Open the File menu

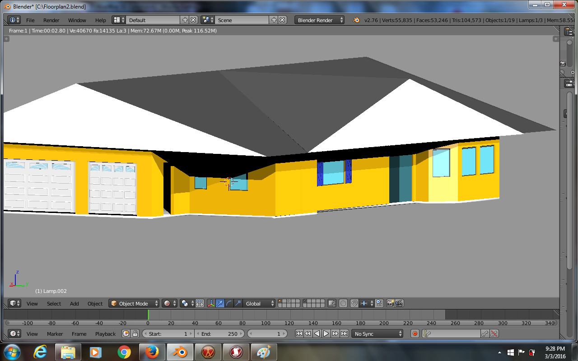(x=30, y=20)
